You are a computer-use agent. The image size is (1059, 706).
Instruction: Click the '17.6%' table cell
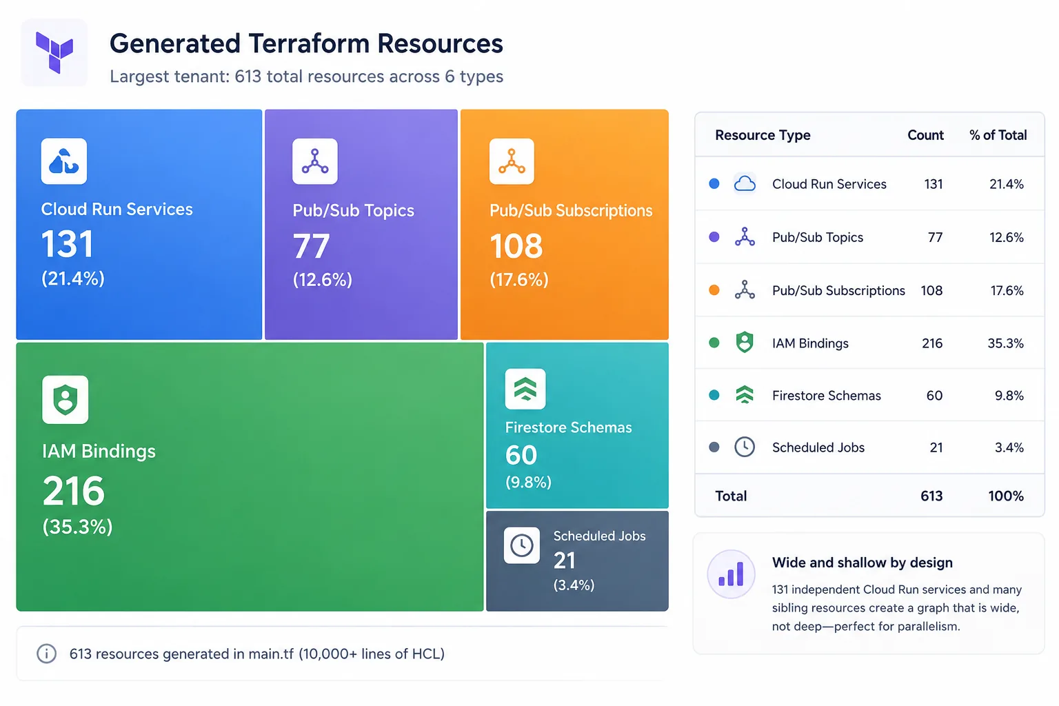pos(1007,290)
